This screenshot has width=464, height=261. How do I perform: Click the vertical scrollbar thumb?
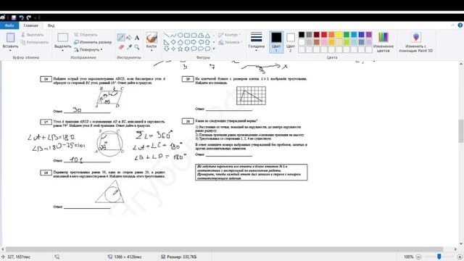point(461,131)
